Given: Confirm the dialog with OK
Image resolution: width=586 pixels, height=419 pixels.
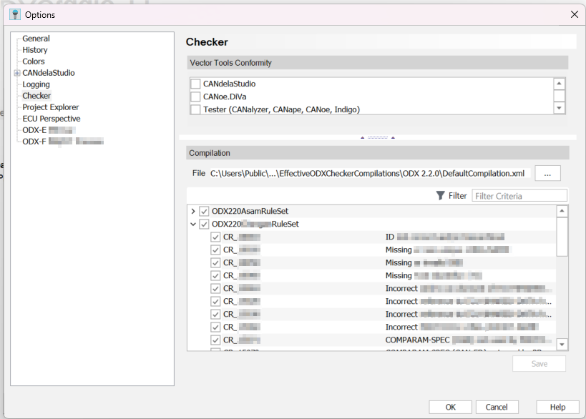Looking at the screenshot, I should point(450,407).
